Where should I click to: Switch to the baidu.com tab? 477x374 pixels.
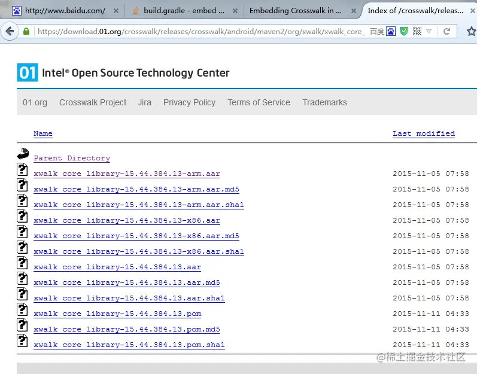65,11
